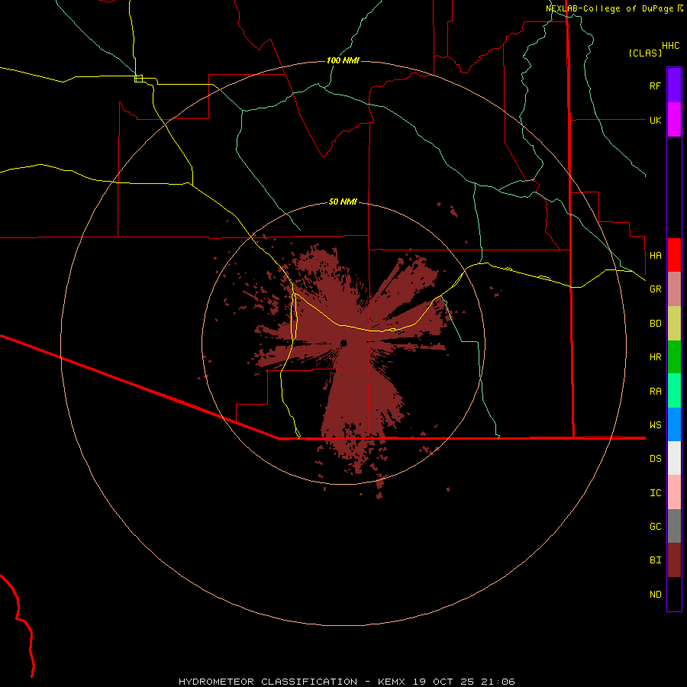The height and width of the screenshot is (687, 687).
Task: Click the RF legend label
Action: 655,85
